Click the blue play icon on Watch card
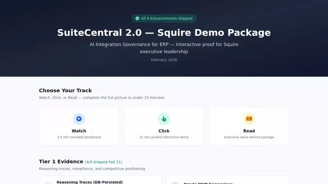328x184 pixels. [79, 119]
